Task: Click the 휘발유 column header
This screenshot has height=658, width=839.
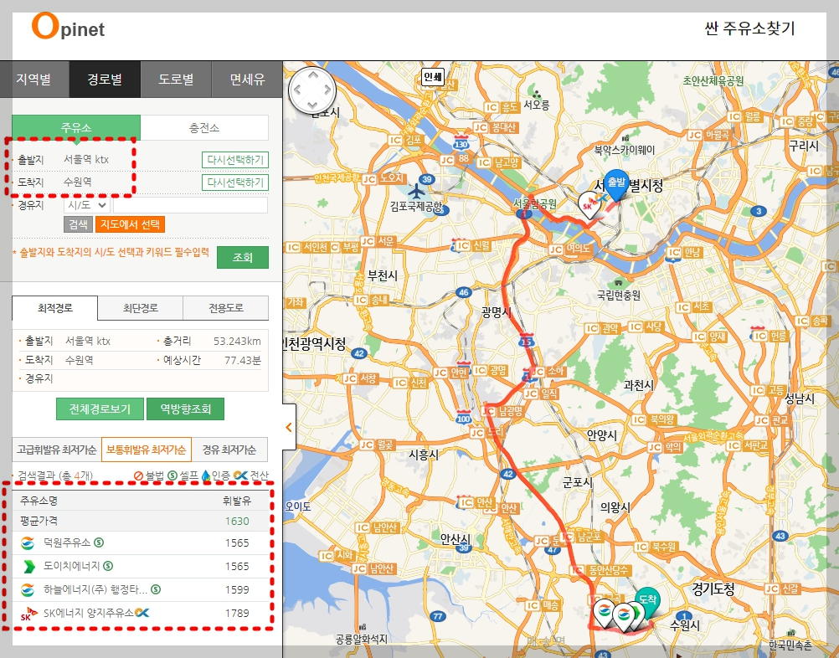Action: click(237, 501)
